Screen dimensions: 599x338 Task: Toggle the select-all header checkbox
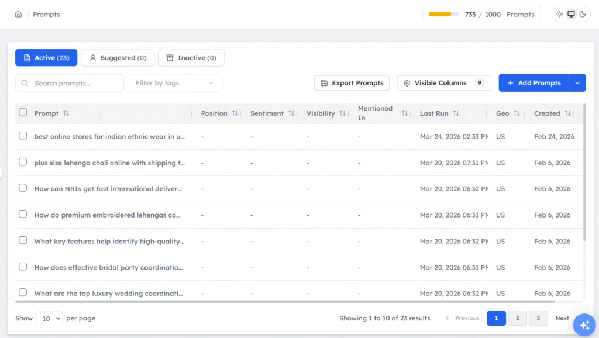23,112
